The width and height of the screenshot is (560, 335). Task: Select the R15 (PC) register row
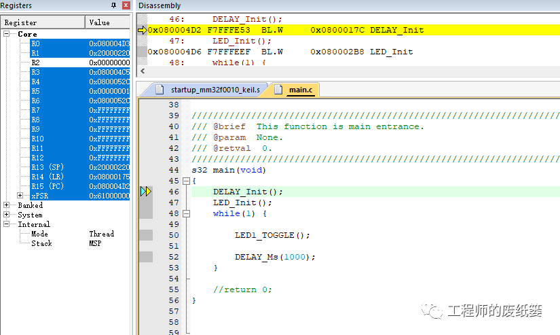(x=79, y=186)
